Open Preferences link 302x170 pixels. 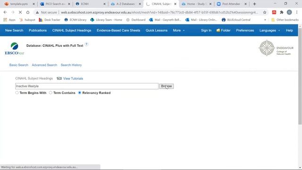click(245, 30)
